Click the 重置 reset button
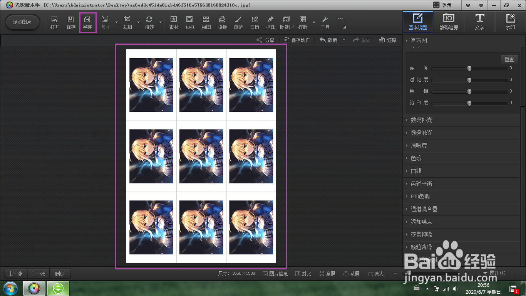This screenshot has height=296, width=526. point(509,59)
